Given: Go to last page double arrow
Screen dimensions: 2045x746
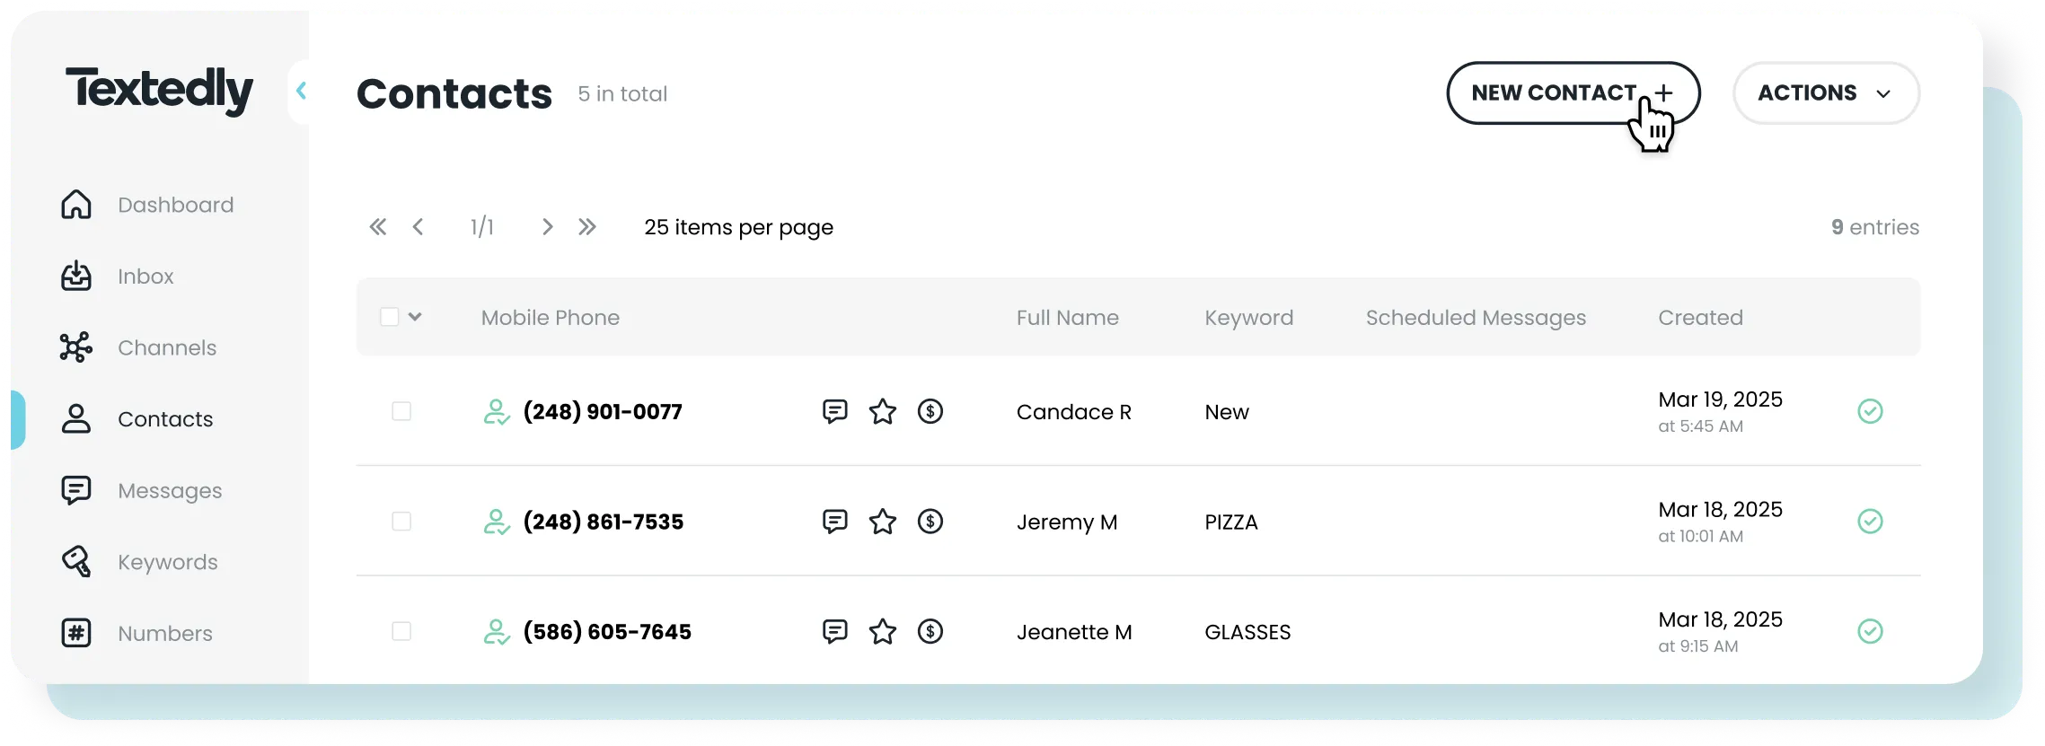Looking at the screenshot, I should tap(587, 227).
